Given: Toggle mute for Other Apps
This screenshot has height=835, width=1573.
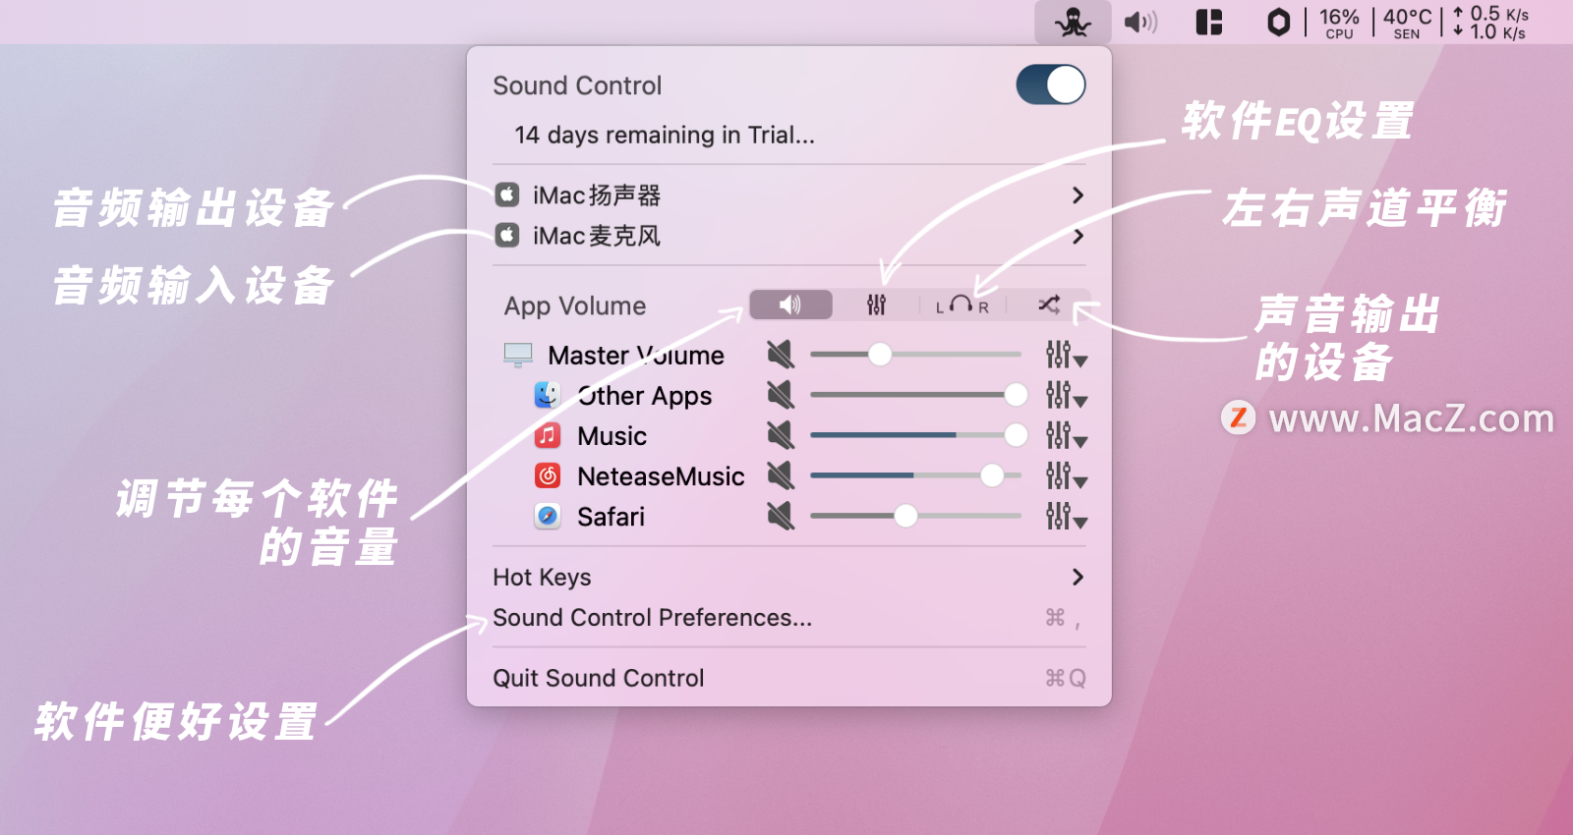Looking at the screenshot, I should (x=781, y=395).
